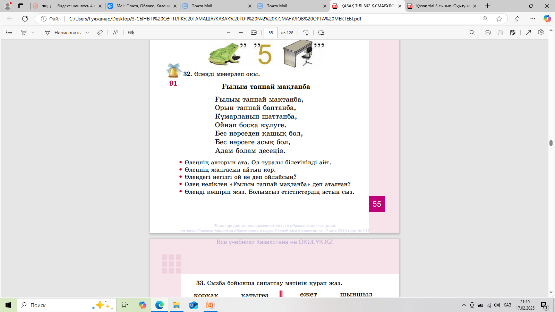This screenshot has width=555, height=312.
Task: Toggle fit to page width
Action: click(254, 33)
